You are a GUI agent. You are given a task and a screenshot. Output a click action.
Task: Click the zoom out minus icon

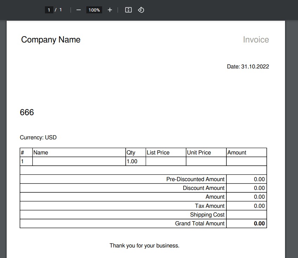click(79, 10)
